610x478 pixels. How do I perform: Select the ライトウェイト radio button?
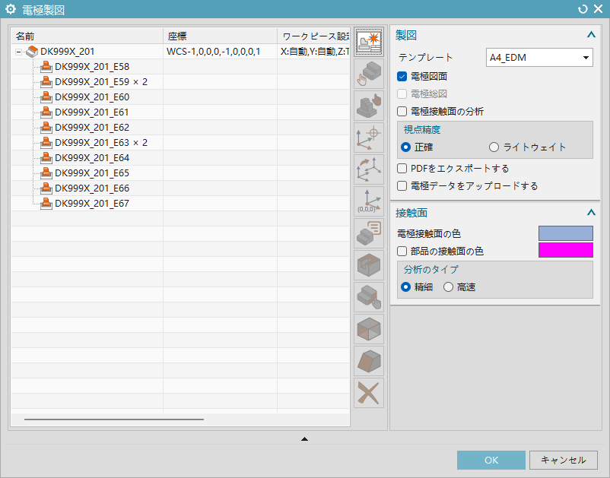494,147
